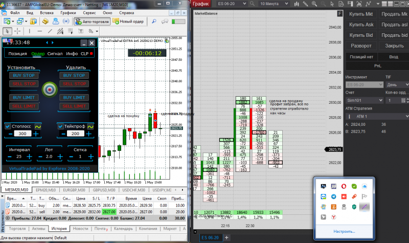Click the red Opera icon in tray popup

click(x=344, y=186)
